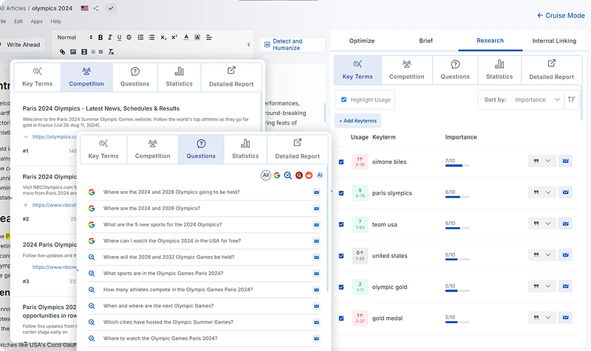The image size is (591, 351).
Task: Toggle sort order direction icon
Action: [571, 100]
